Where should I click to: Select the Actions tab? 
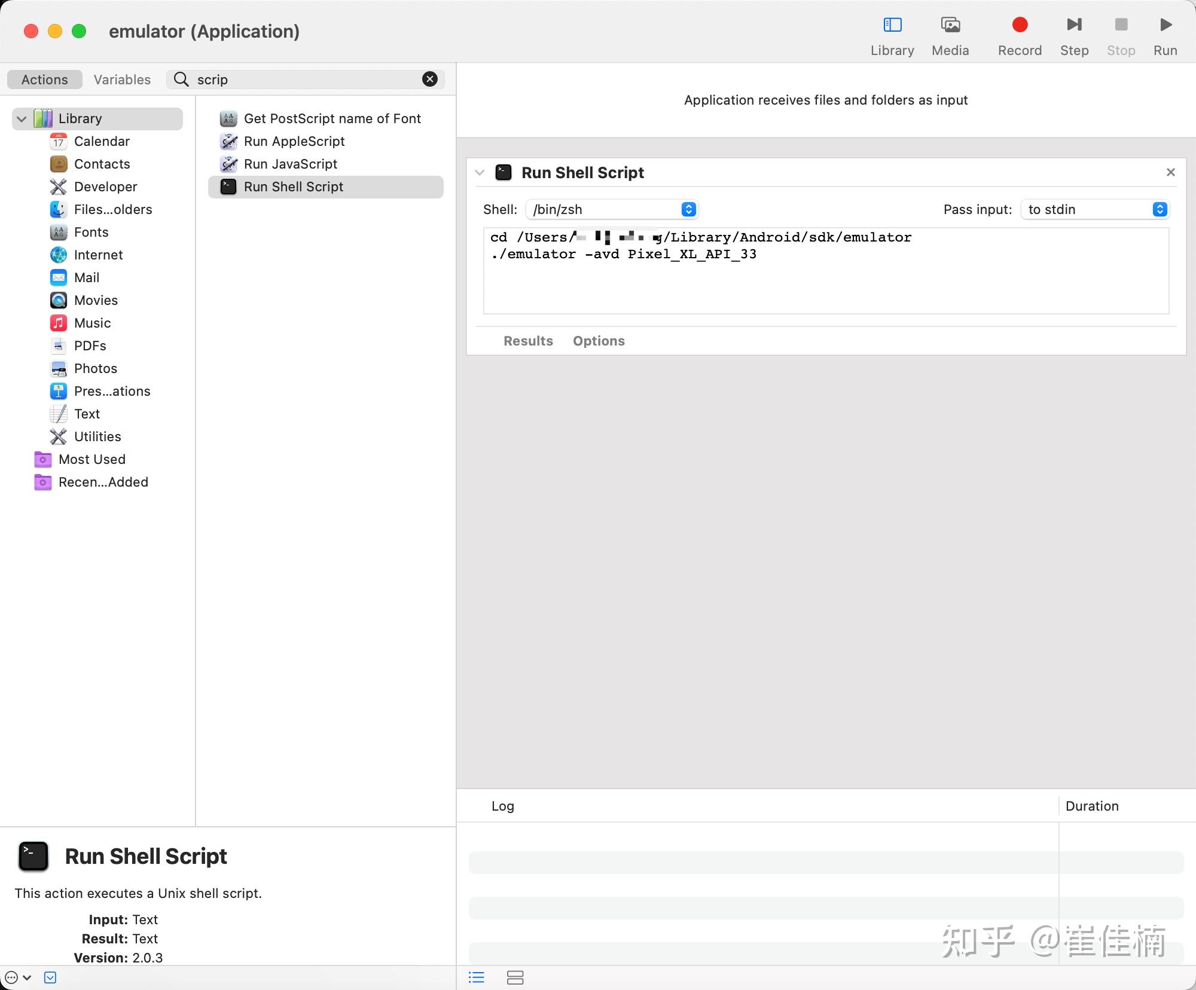pos(45,80)
